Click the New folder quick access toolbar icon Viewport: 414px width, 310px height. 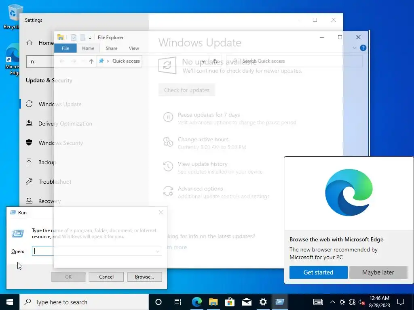82,38
